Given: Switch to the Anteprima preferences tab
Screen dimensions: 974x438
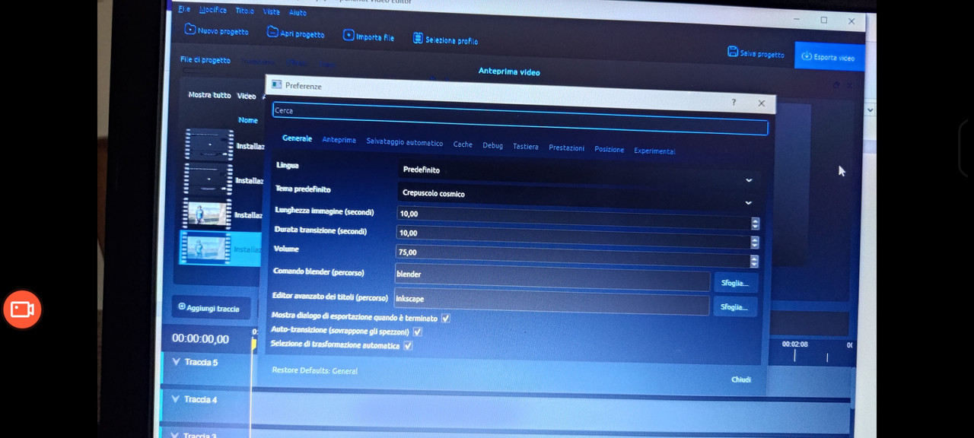Looking at the screenshot, I should click(x=339, y=140).
